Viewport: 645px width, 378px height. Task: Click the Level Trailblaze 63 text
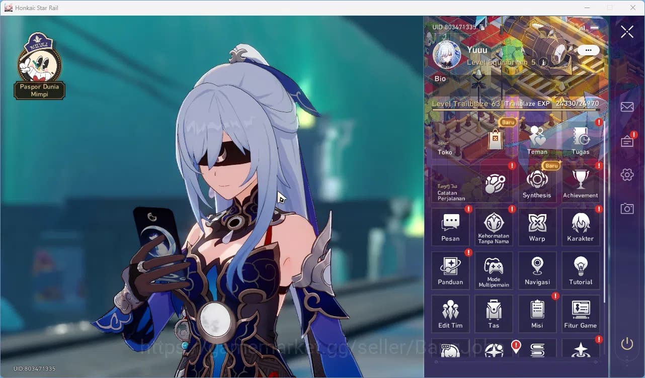tap(466, 104)
